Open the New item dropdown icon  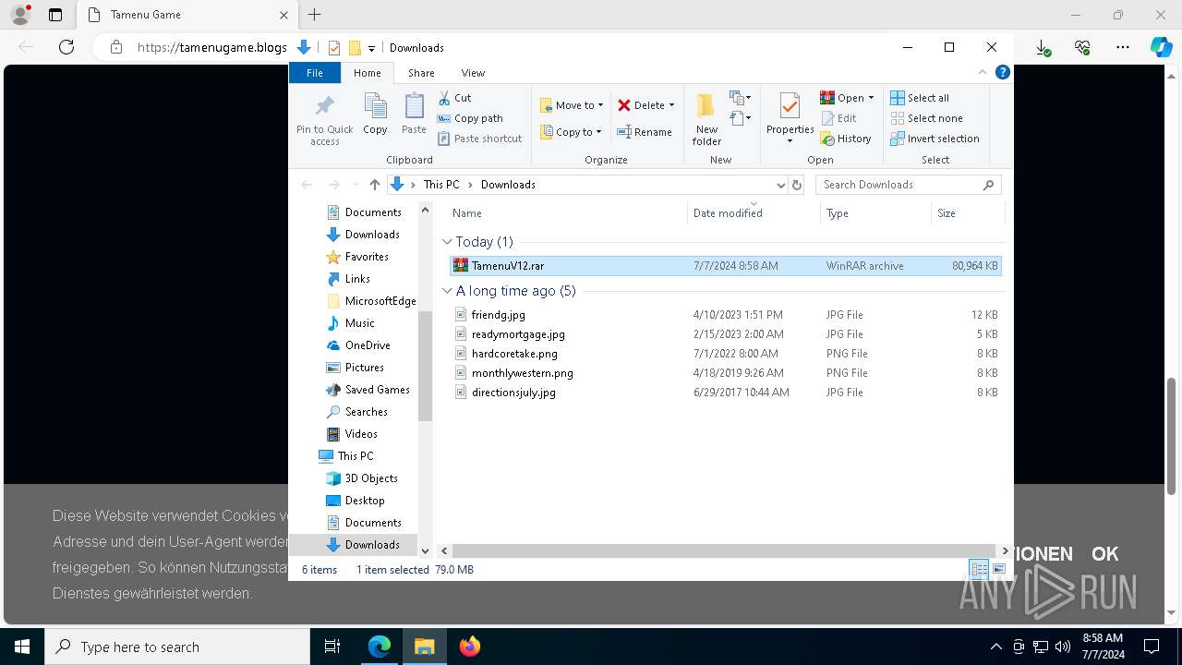tap(740, 98)
